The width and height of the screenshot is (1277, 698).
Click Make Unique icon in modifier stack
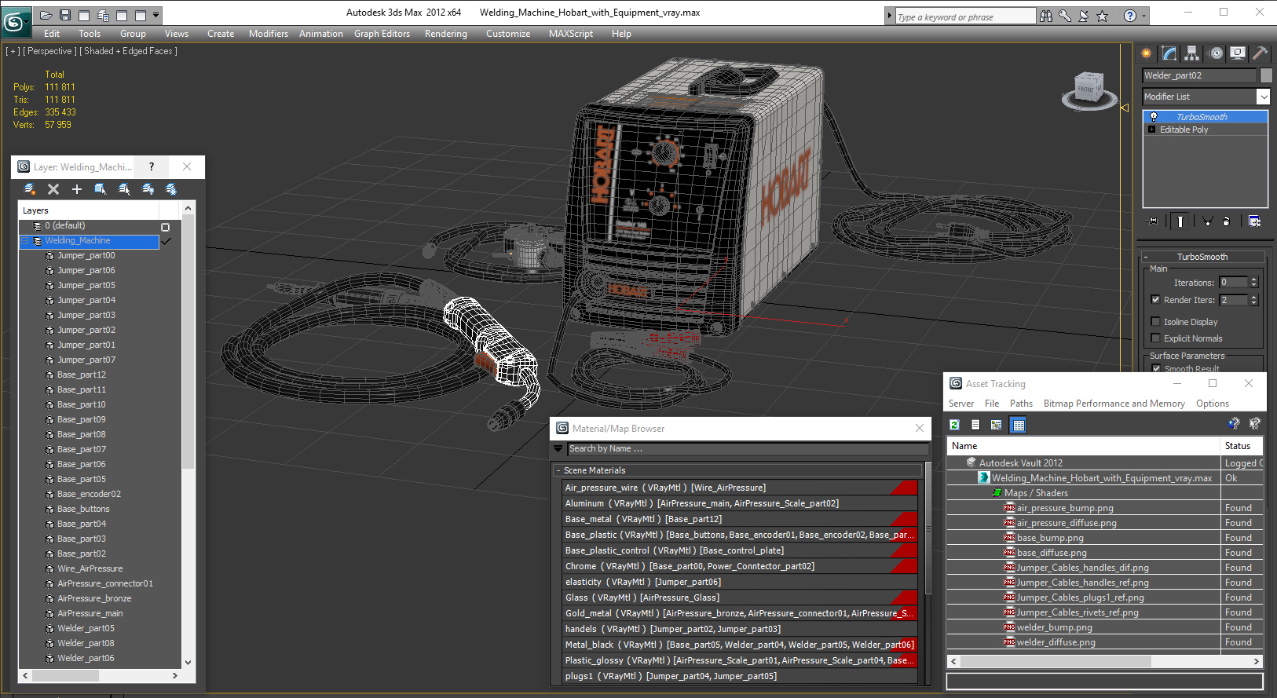1207,221
